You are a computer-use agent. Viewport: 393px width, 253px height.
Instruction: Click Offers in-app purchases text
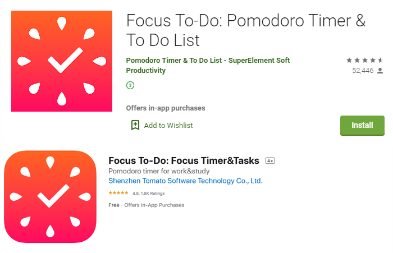tap(166, 108)
